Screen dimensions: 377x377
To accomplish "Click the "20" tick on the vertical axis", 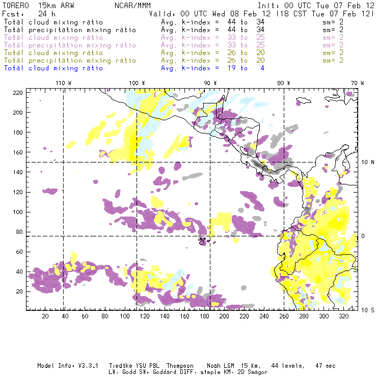I will click(x=19, y=291).
